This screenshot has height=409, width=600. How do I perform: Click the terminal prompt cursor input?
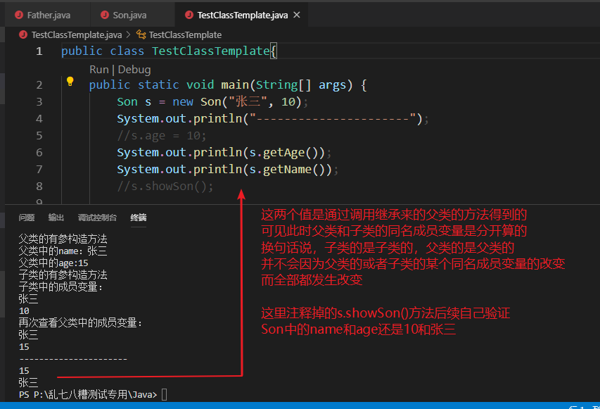(165, 395)
